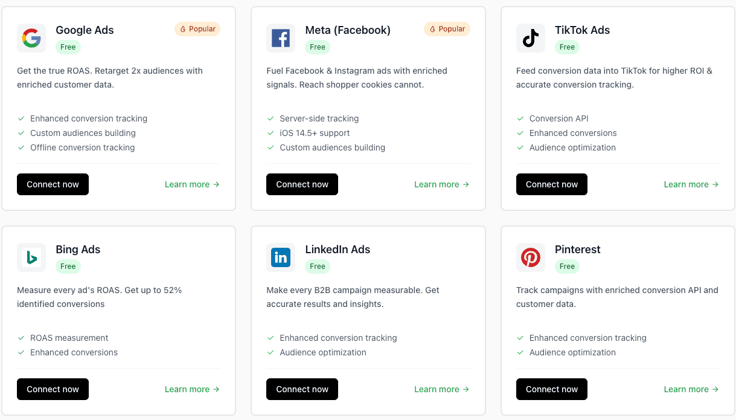Click Connect now on the Google Ads card
736x420 pixels.
click(53, 184)
